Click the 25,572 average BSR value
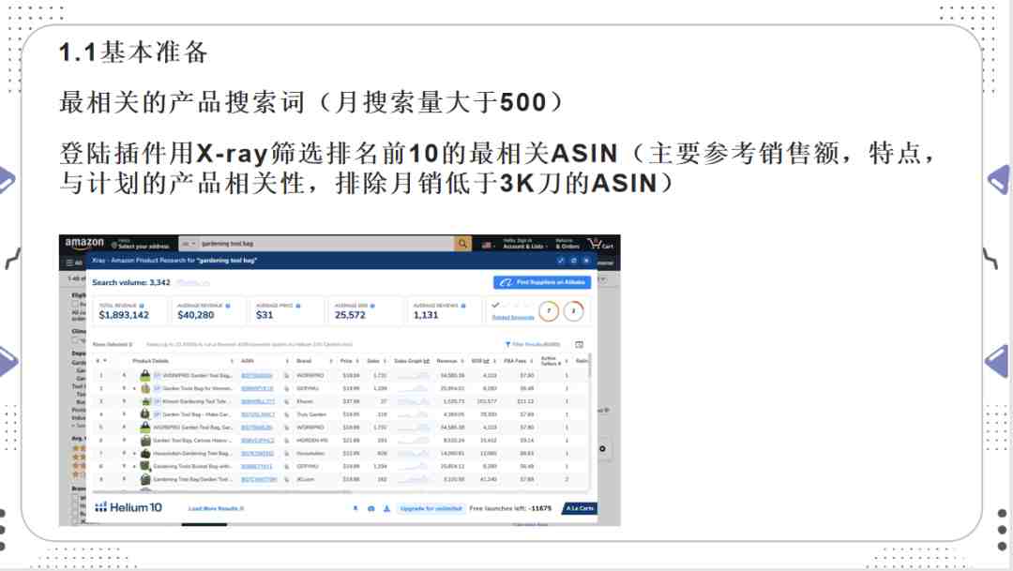1013x571 pixels. (350, 315)
